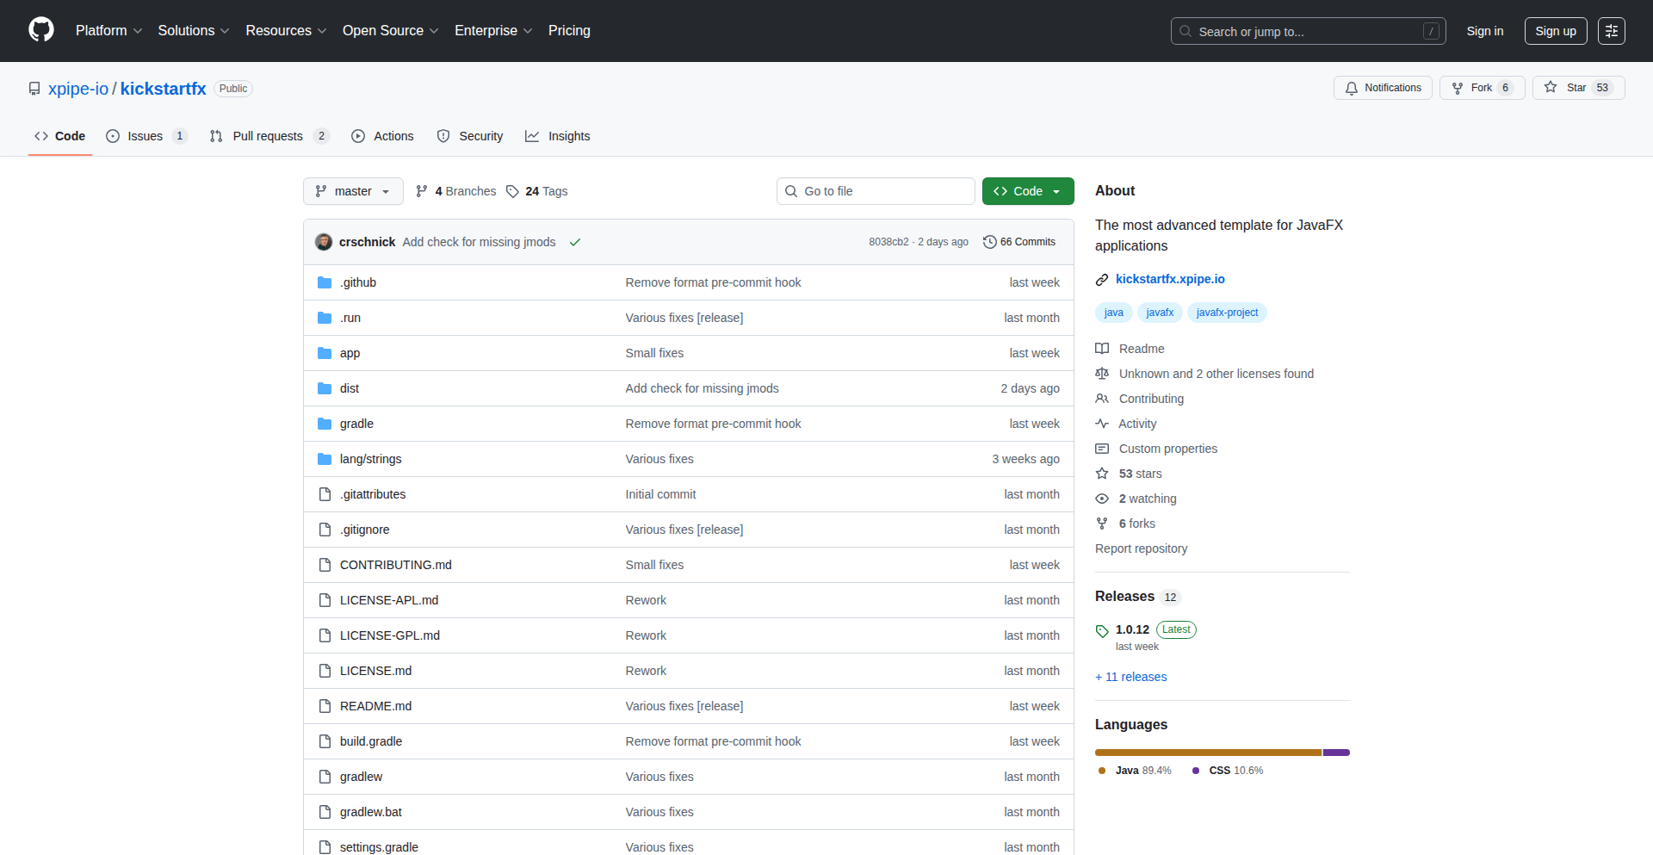Open the .github folder
Image resolution: width=1653 pixels, height=855 pixels.
click(x=358, y=282)
